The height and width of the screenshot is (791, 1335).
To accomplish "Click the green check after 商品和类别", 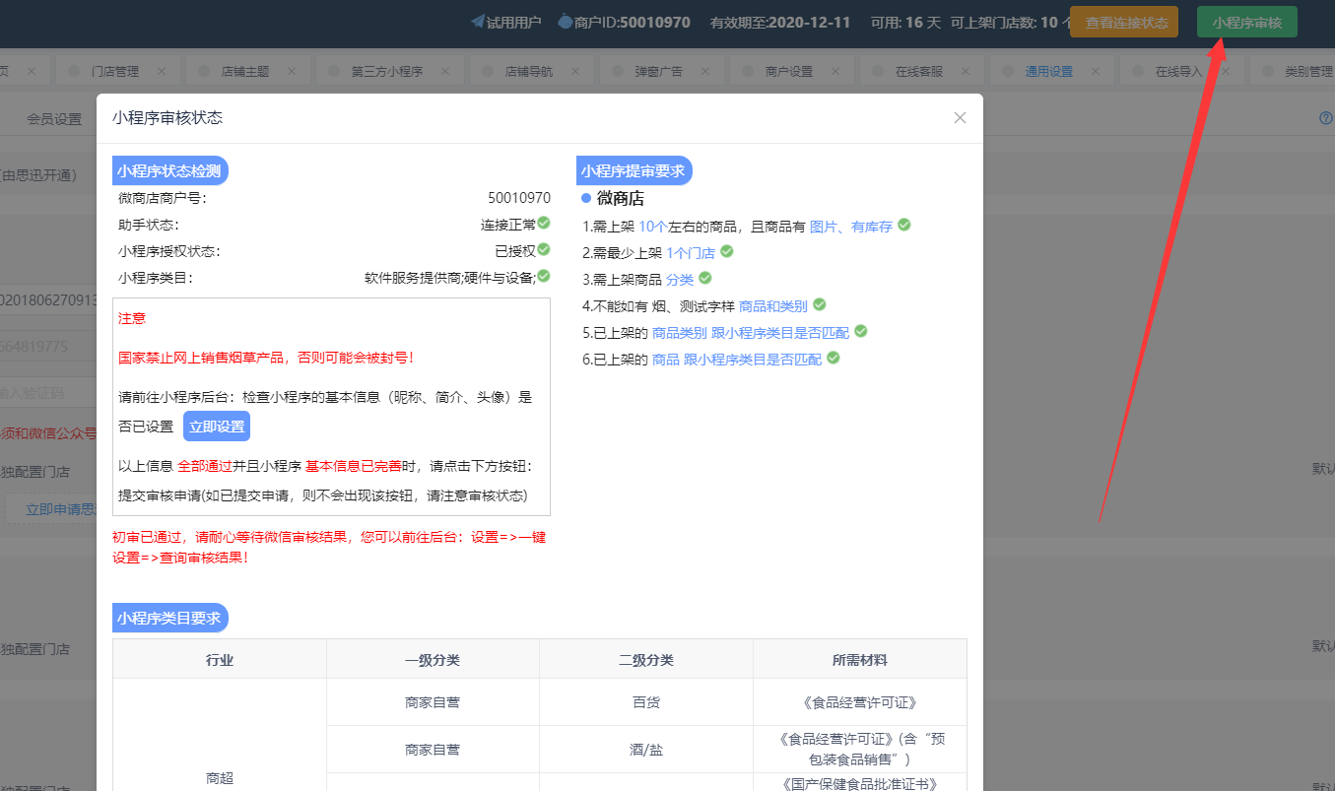I will tap(819, 304).
